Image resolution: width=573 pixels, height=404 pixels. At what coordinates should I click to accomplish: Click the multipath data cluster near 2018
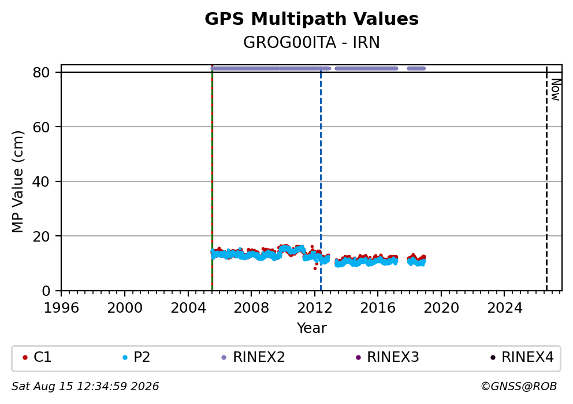tap(416, 260)
